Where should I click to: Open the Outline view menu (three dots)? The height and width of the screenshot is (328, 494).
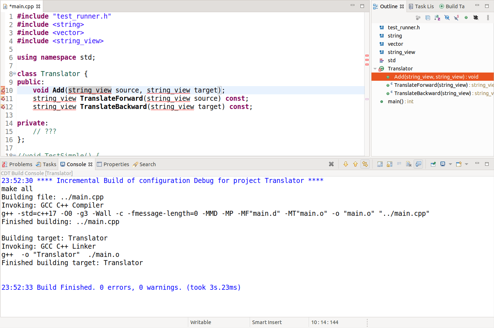click(x=488, y=18)
